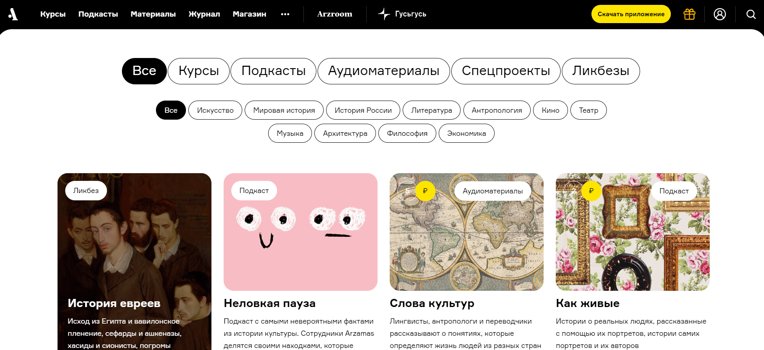The height and width of the screenshot is (350, 764).
Task: Filter by Ликбезы type
Action: [601, 71]
